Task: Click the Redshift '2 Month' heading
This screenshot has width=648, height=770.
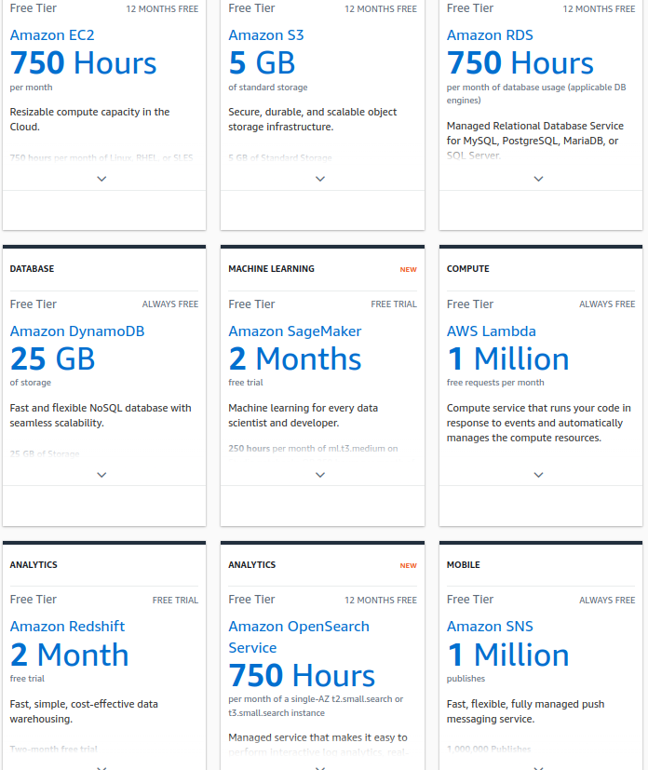Action: pos(69,655)
